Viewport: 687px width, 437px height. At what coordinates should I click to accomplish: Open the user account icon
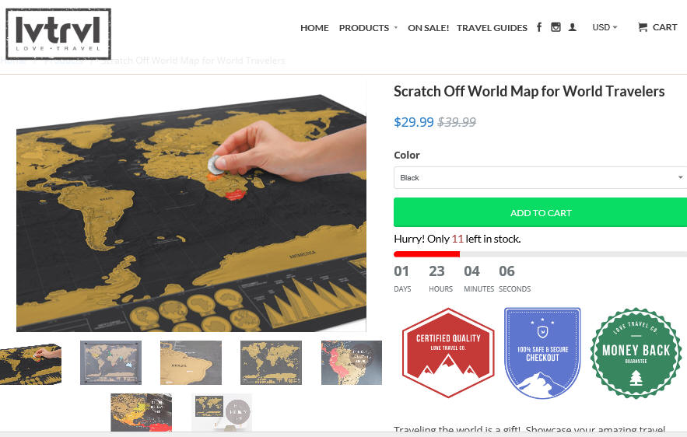[x=572, y=27]
